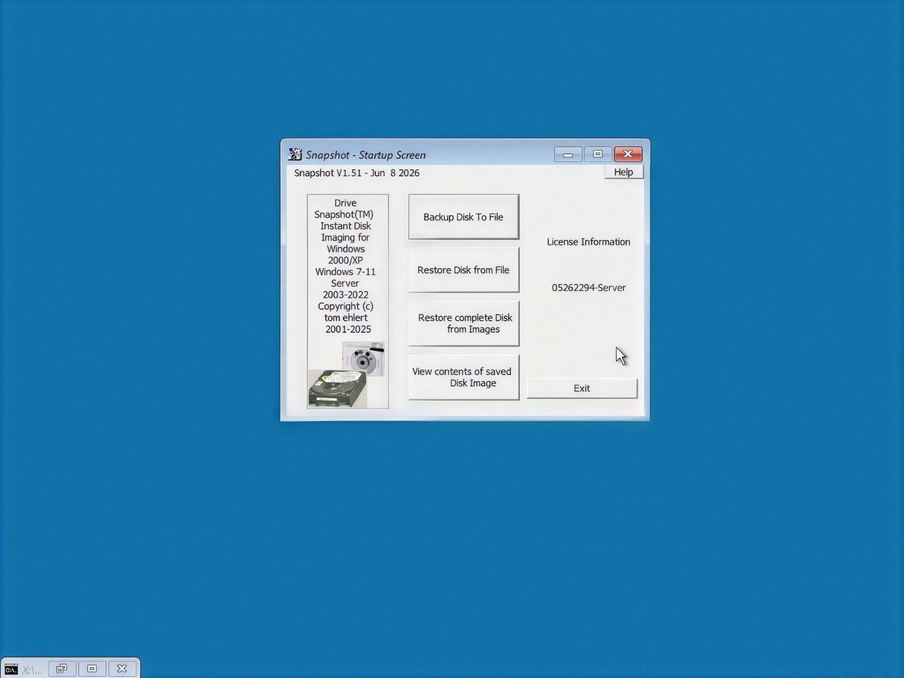Minimize the Snapshot Startup Screen window
The height and width of the screenshot is (678, 904).
[568, 154]
